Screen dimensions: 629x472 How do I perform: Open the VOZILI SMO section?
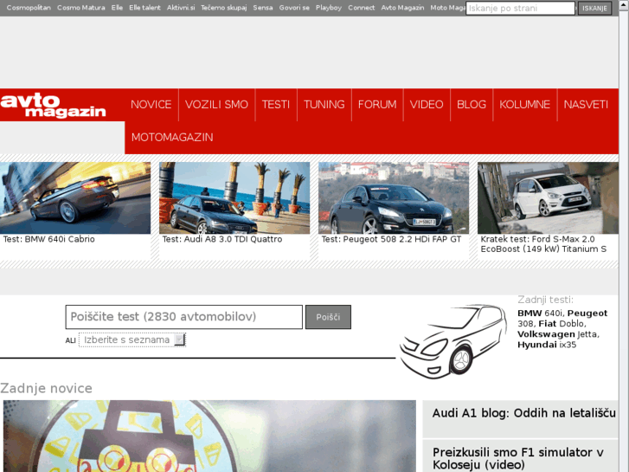tap(216, 105)
